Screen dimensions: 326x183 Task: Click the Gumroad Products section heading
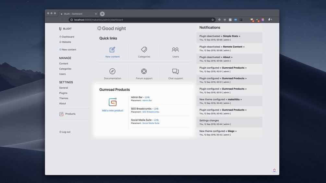pyautogui.click(x=115, y=90)
